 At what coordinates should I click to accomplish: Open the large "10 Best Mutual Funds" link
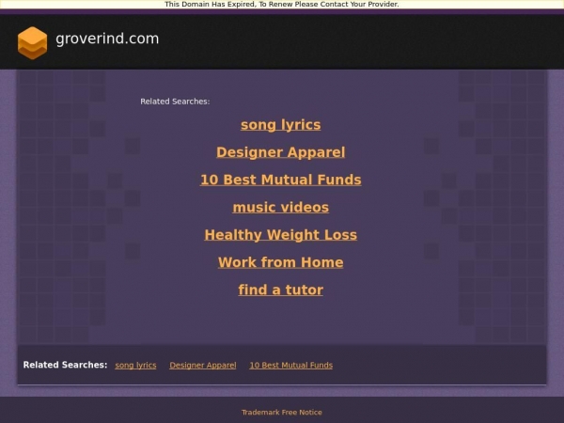(280, 180)
